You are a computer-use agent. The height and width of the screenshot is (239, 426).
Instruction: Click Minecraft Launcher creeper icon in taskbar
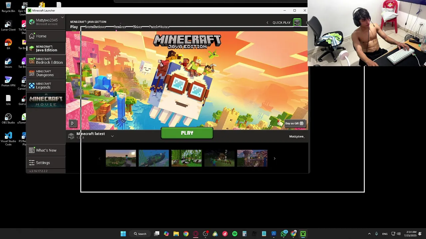(x=303, y=234)
